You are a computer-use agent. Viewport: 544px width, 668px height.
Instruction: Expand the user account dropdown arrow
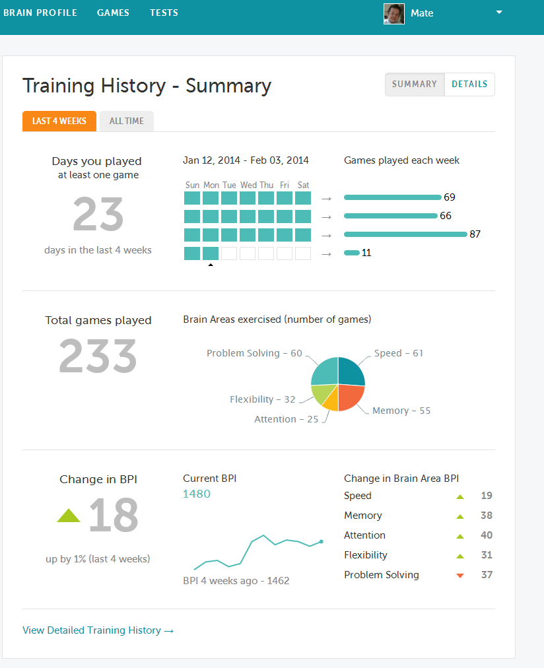point(499,13)
